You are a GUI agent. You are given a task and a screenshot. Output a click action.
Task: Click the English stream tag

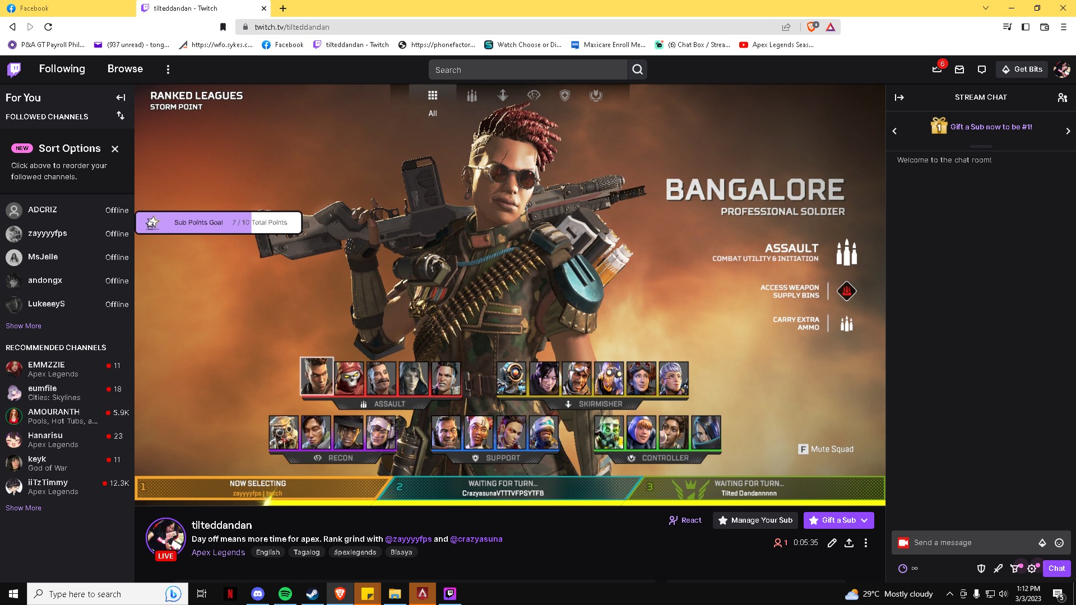pyautogui.click(x=268, y=552)
